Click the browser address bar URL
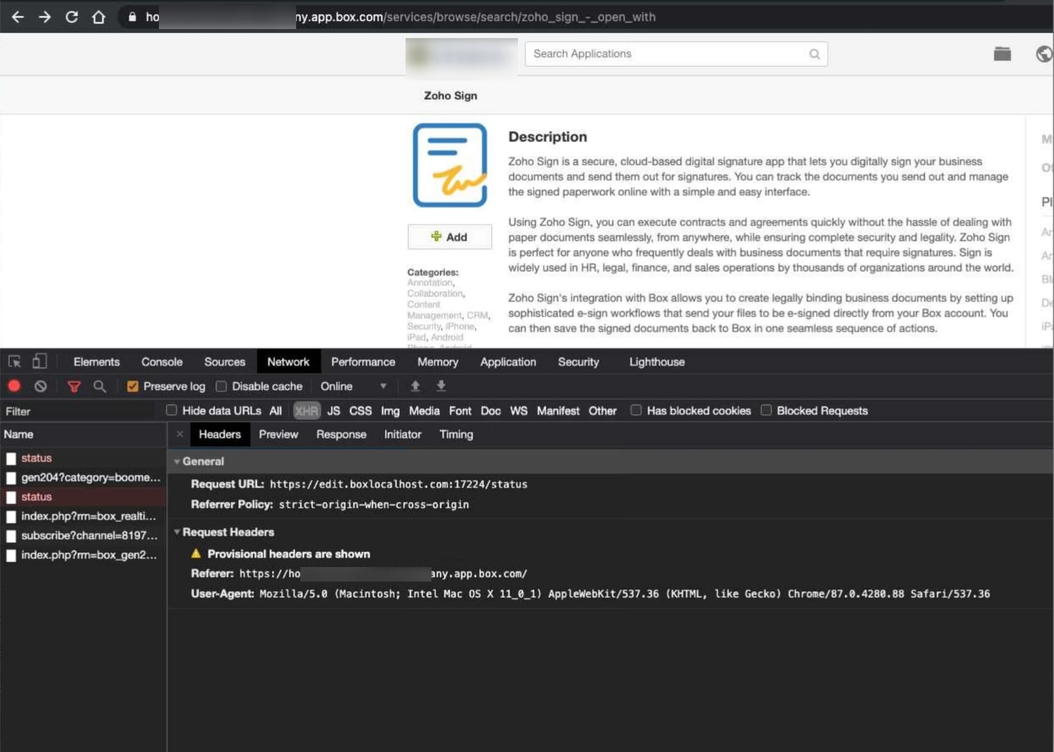This screenshot has height=752, width=1054. coord(400,17)
